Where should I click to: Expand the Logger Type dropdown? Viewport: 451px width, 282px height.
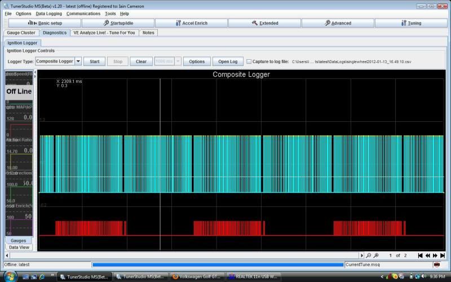tap(78, 61)
